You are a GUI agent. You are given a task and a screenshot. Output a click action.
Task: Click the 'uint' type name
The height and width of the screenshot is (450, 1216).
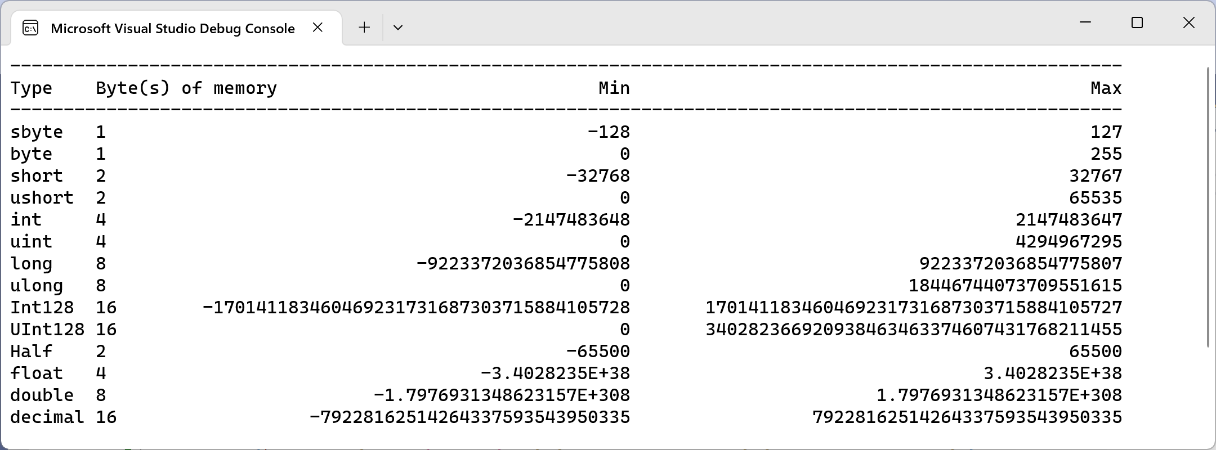tap(32, 242)
